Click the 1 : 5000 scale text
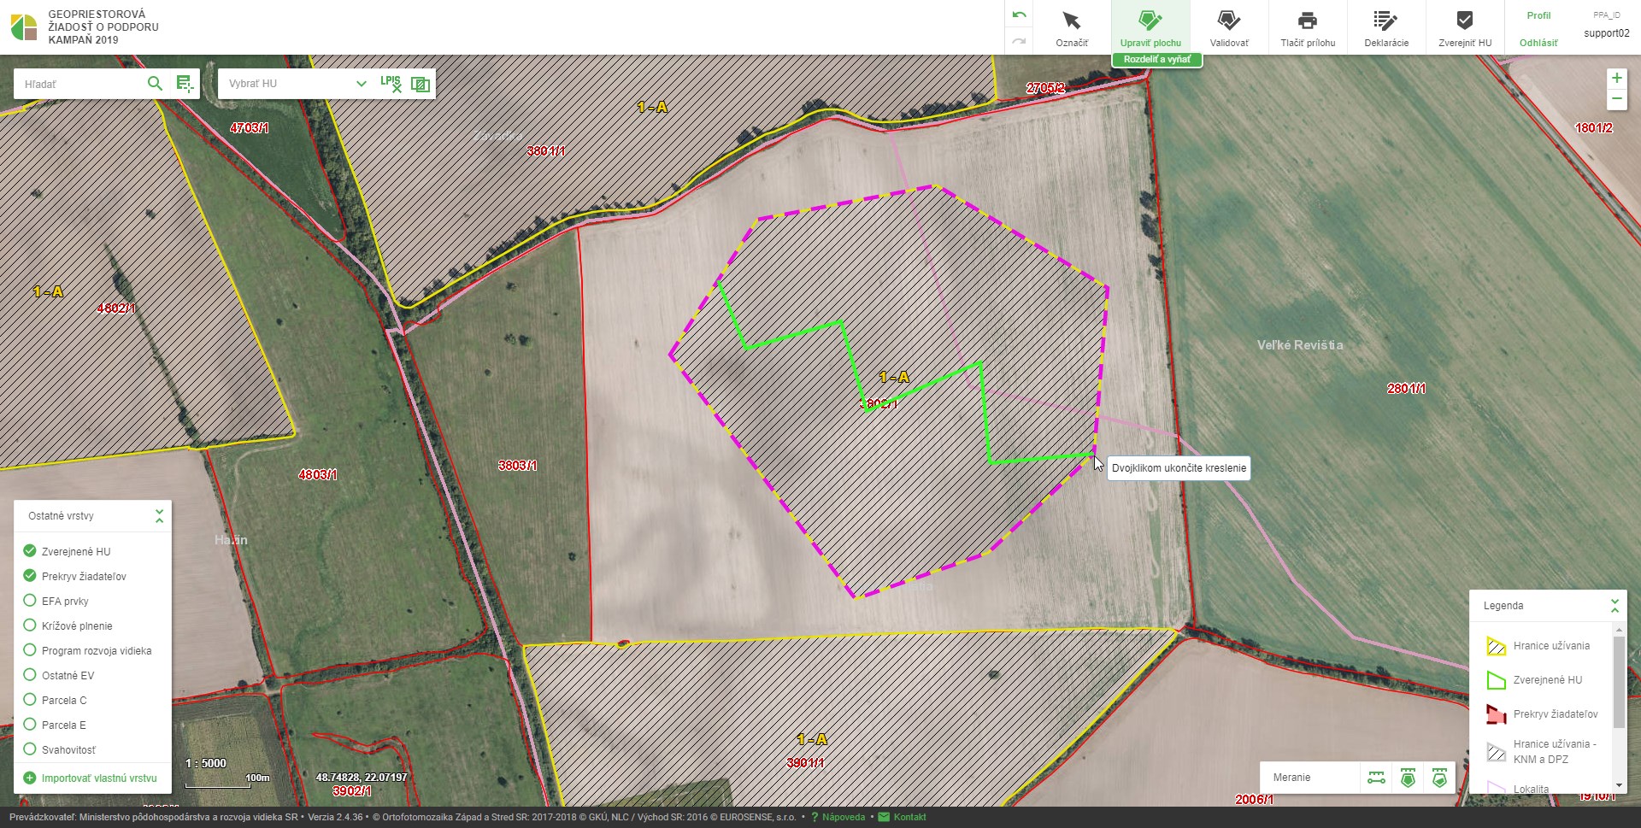This screenshot has width=1641, height=828. [x=206, y=763]
